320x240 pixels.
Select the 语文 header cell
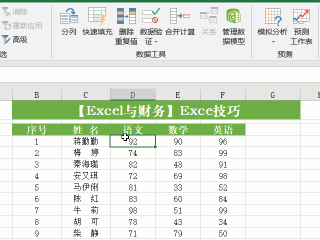(132, 129)
